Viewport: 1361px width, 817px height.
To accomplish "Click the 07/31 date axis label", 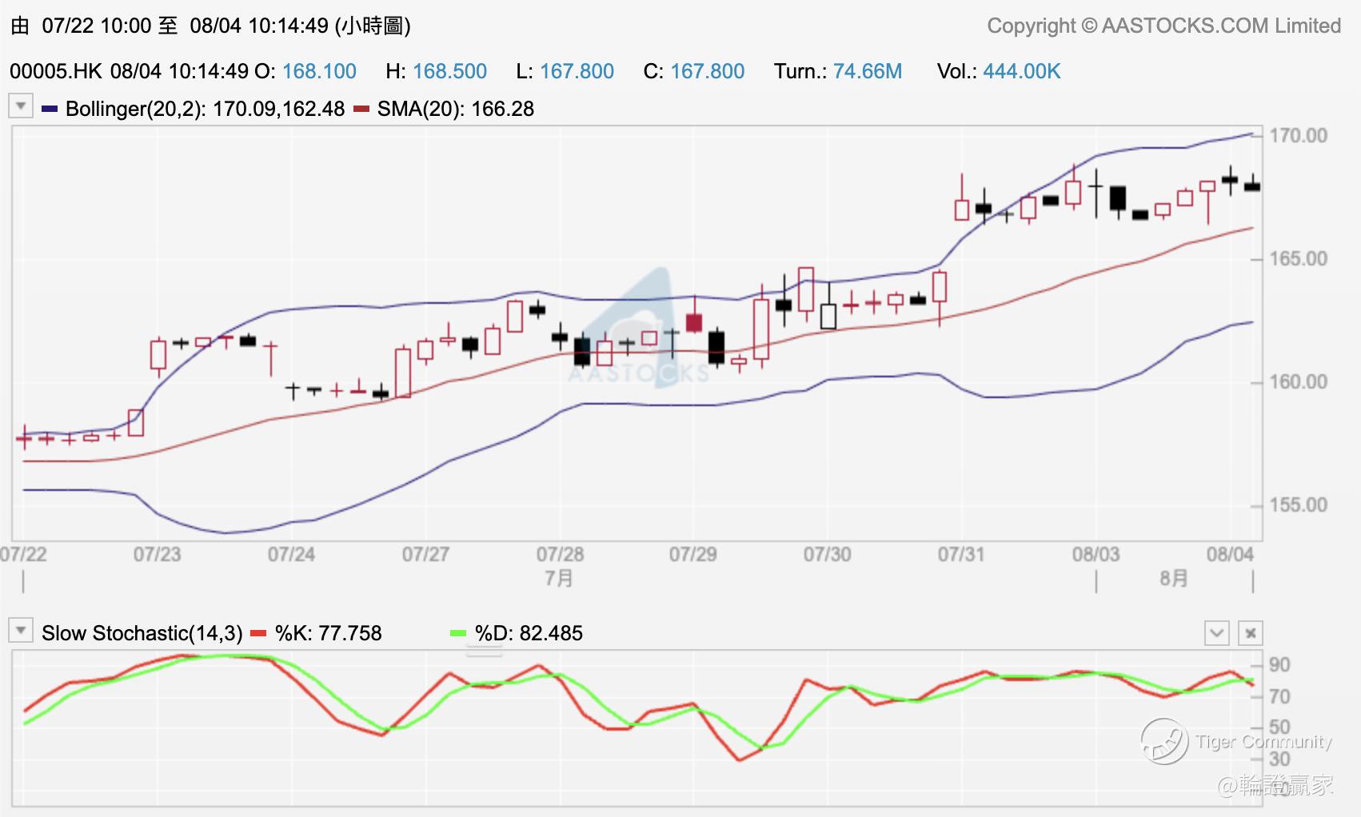I will tap(961, 554).
